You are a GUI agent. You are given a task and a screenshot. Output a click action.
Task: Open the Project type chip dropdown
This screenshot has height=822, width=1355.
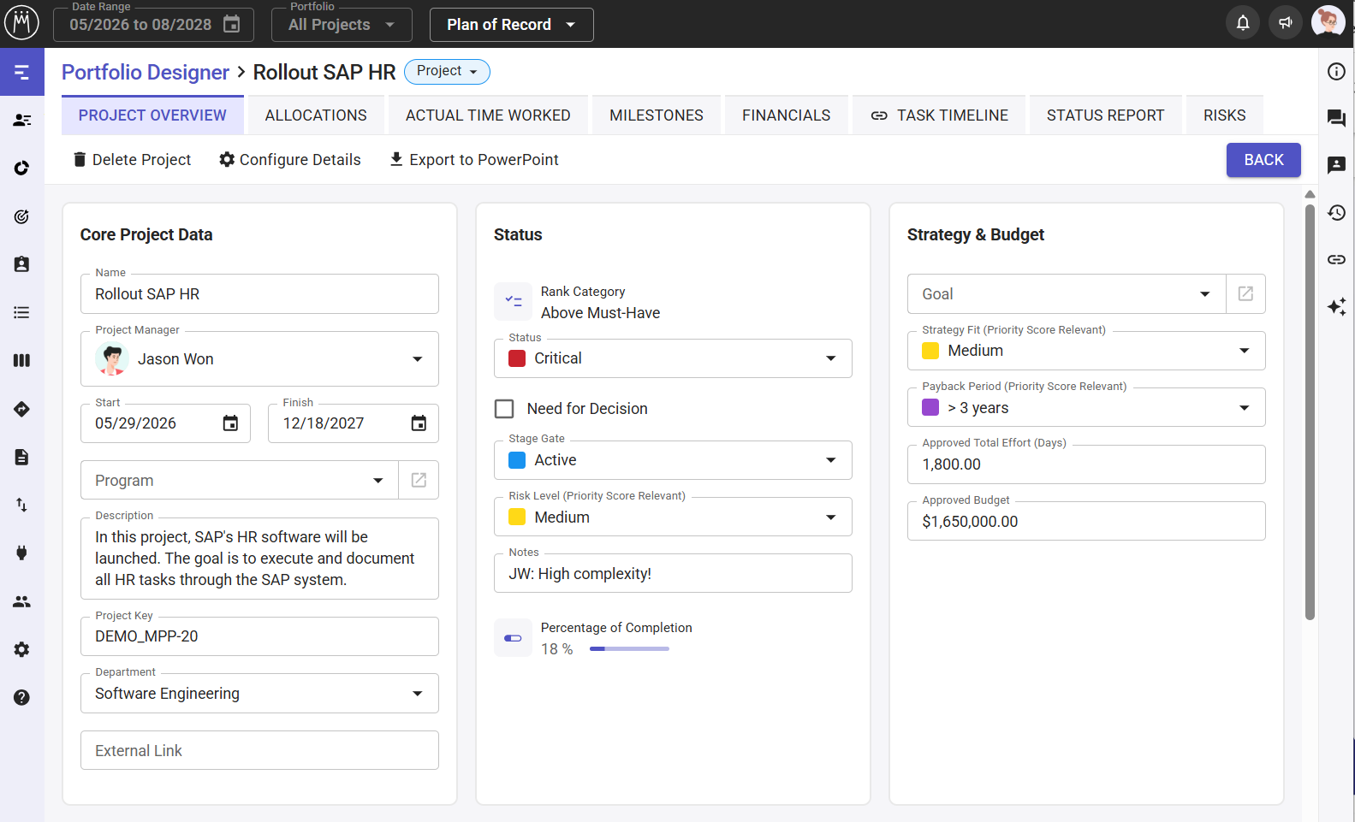(447, 72)
